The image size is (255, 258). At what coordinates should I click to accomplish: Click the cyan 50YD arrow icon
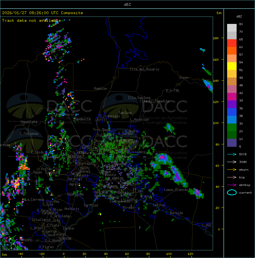(232, 154)
